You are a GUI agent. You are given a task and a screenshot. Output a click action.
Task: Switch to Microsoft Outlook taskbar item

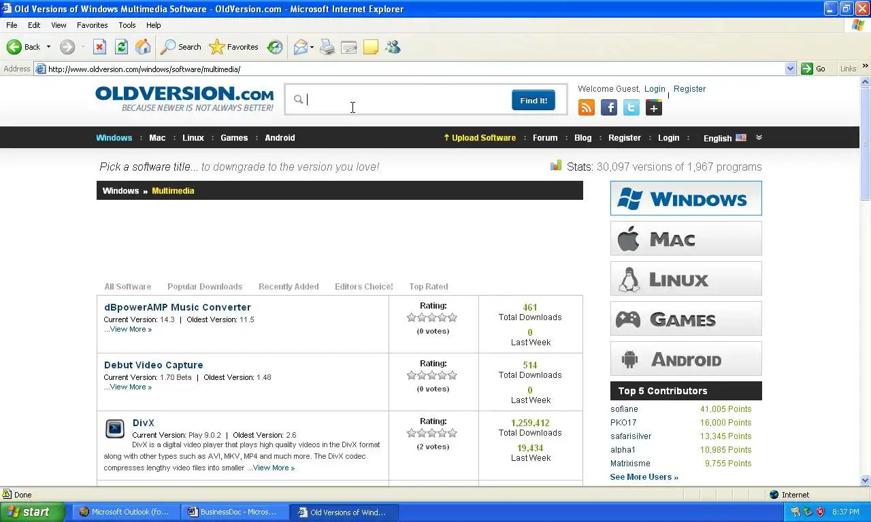tap(126, 512)
